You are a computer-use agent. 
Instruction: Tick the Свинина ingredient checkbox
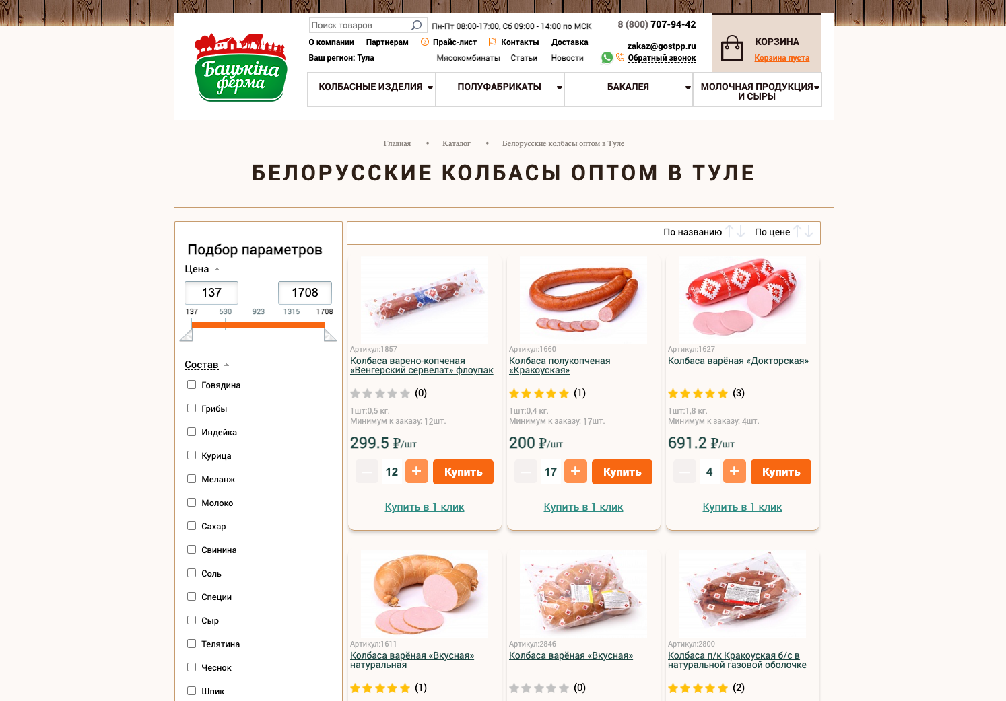[x=191, y=549]
